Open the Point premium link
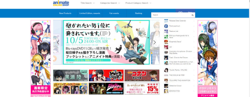Viewport: 250px width, 97px height. tap(175, 26)
